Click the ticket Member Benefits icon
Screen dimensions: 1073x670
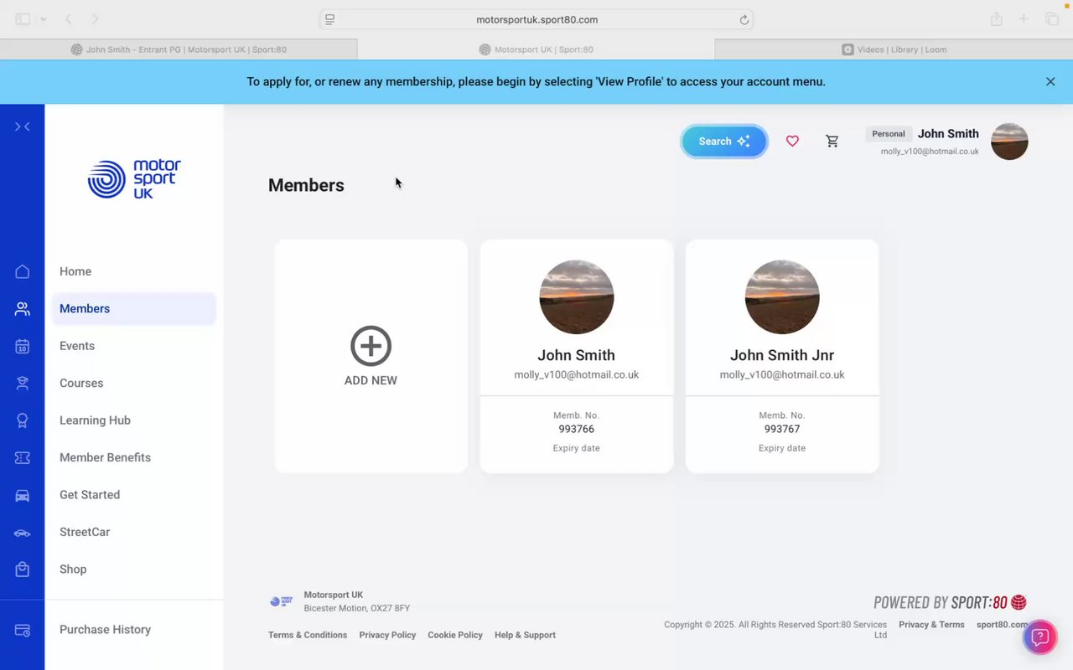23,457
